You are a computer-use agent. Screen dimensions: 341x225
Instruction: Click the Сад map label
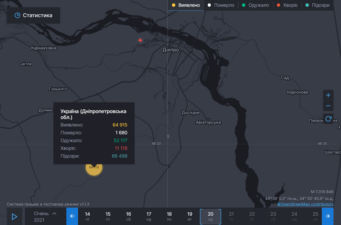[x=285, y=78]
